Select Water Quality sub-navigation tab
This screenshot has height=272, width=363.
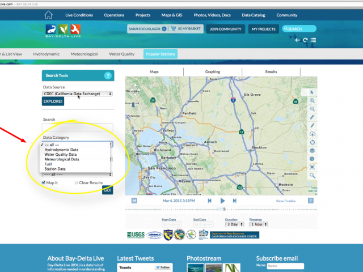click(x=122, y=54)
